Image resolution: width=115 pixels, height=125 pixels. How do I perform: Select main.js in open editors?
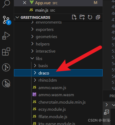click(x=58, y=10)
